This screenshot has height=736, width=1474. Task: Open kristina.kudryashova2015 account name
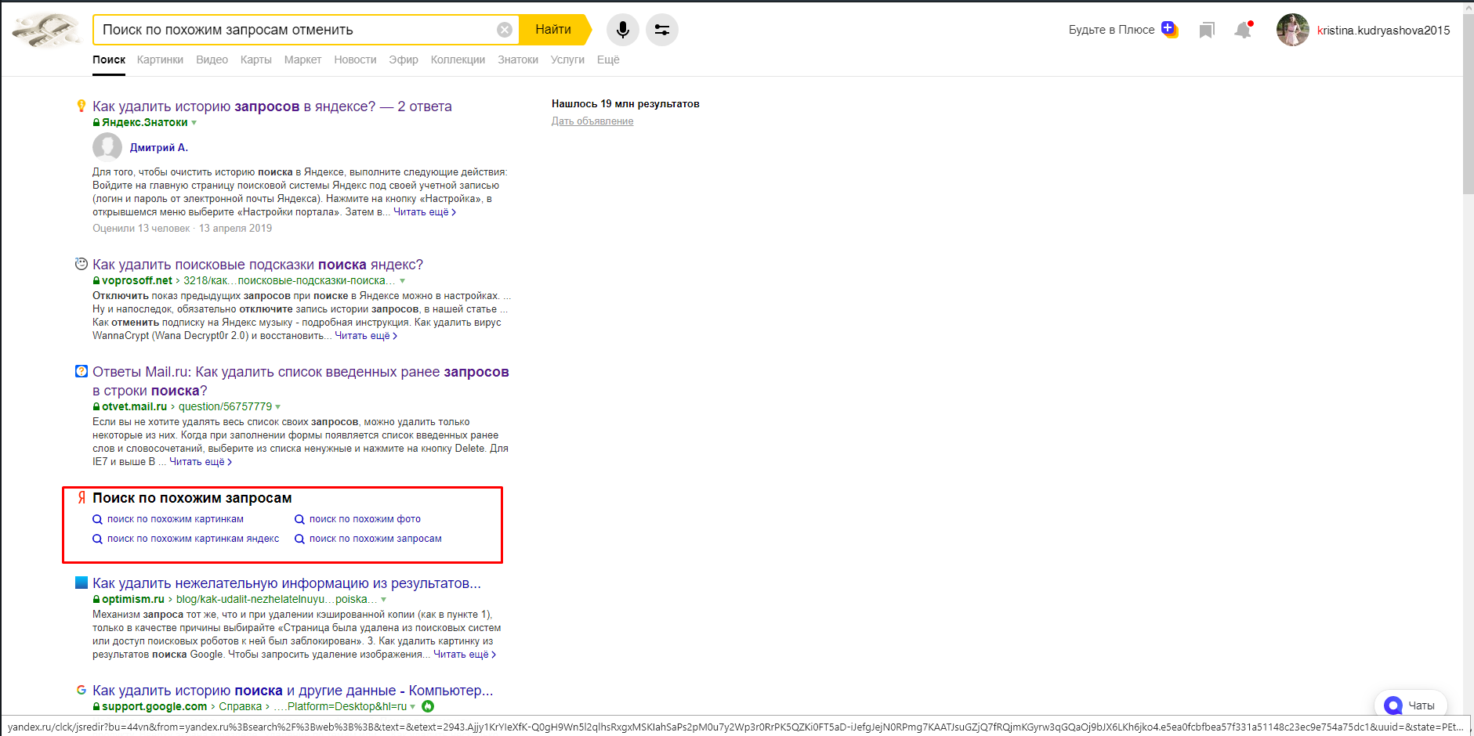point(1383,31)
